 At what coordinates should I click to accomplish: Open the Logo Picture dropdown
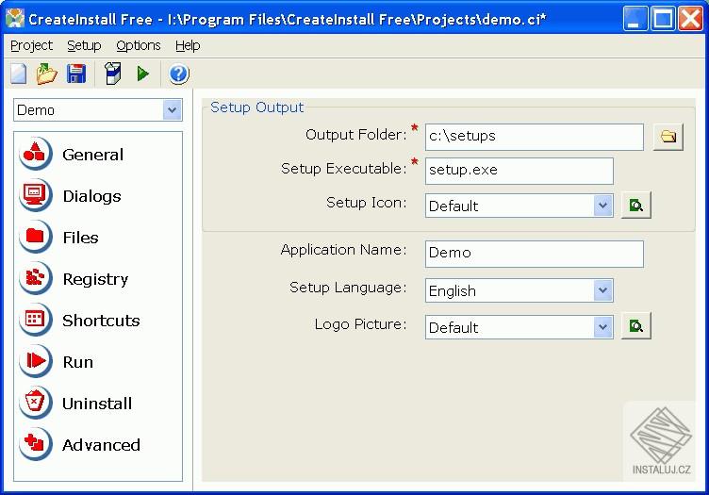[x=603, y=327]
